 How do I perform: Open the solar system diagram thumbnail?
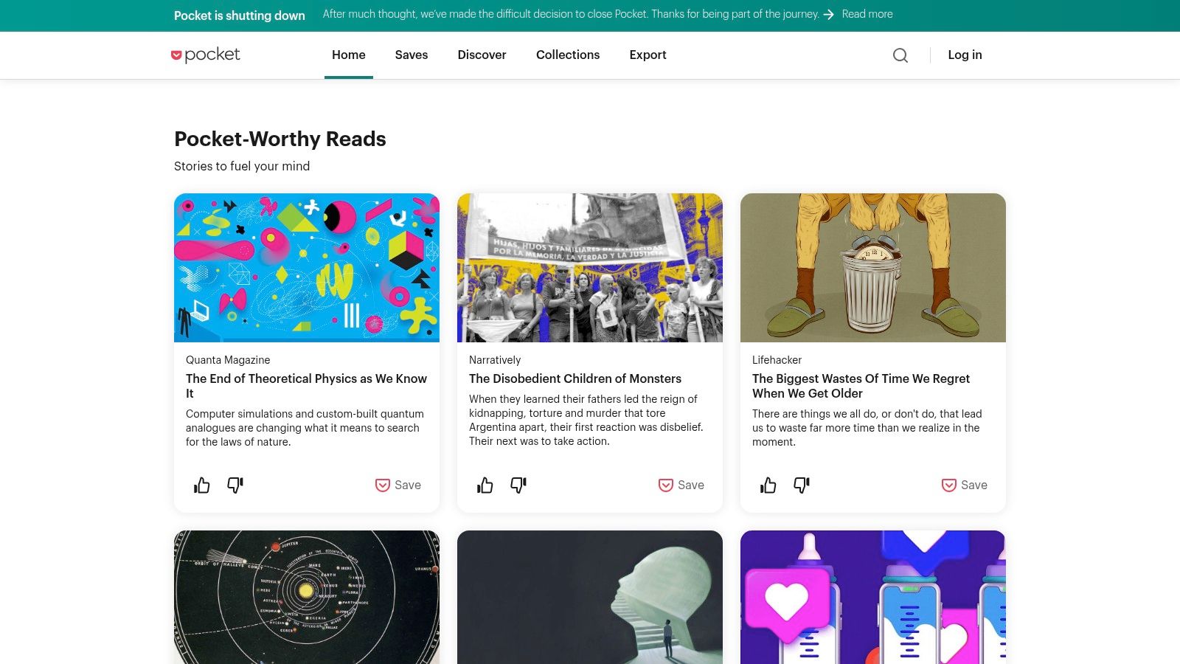pos(307,597)
